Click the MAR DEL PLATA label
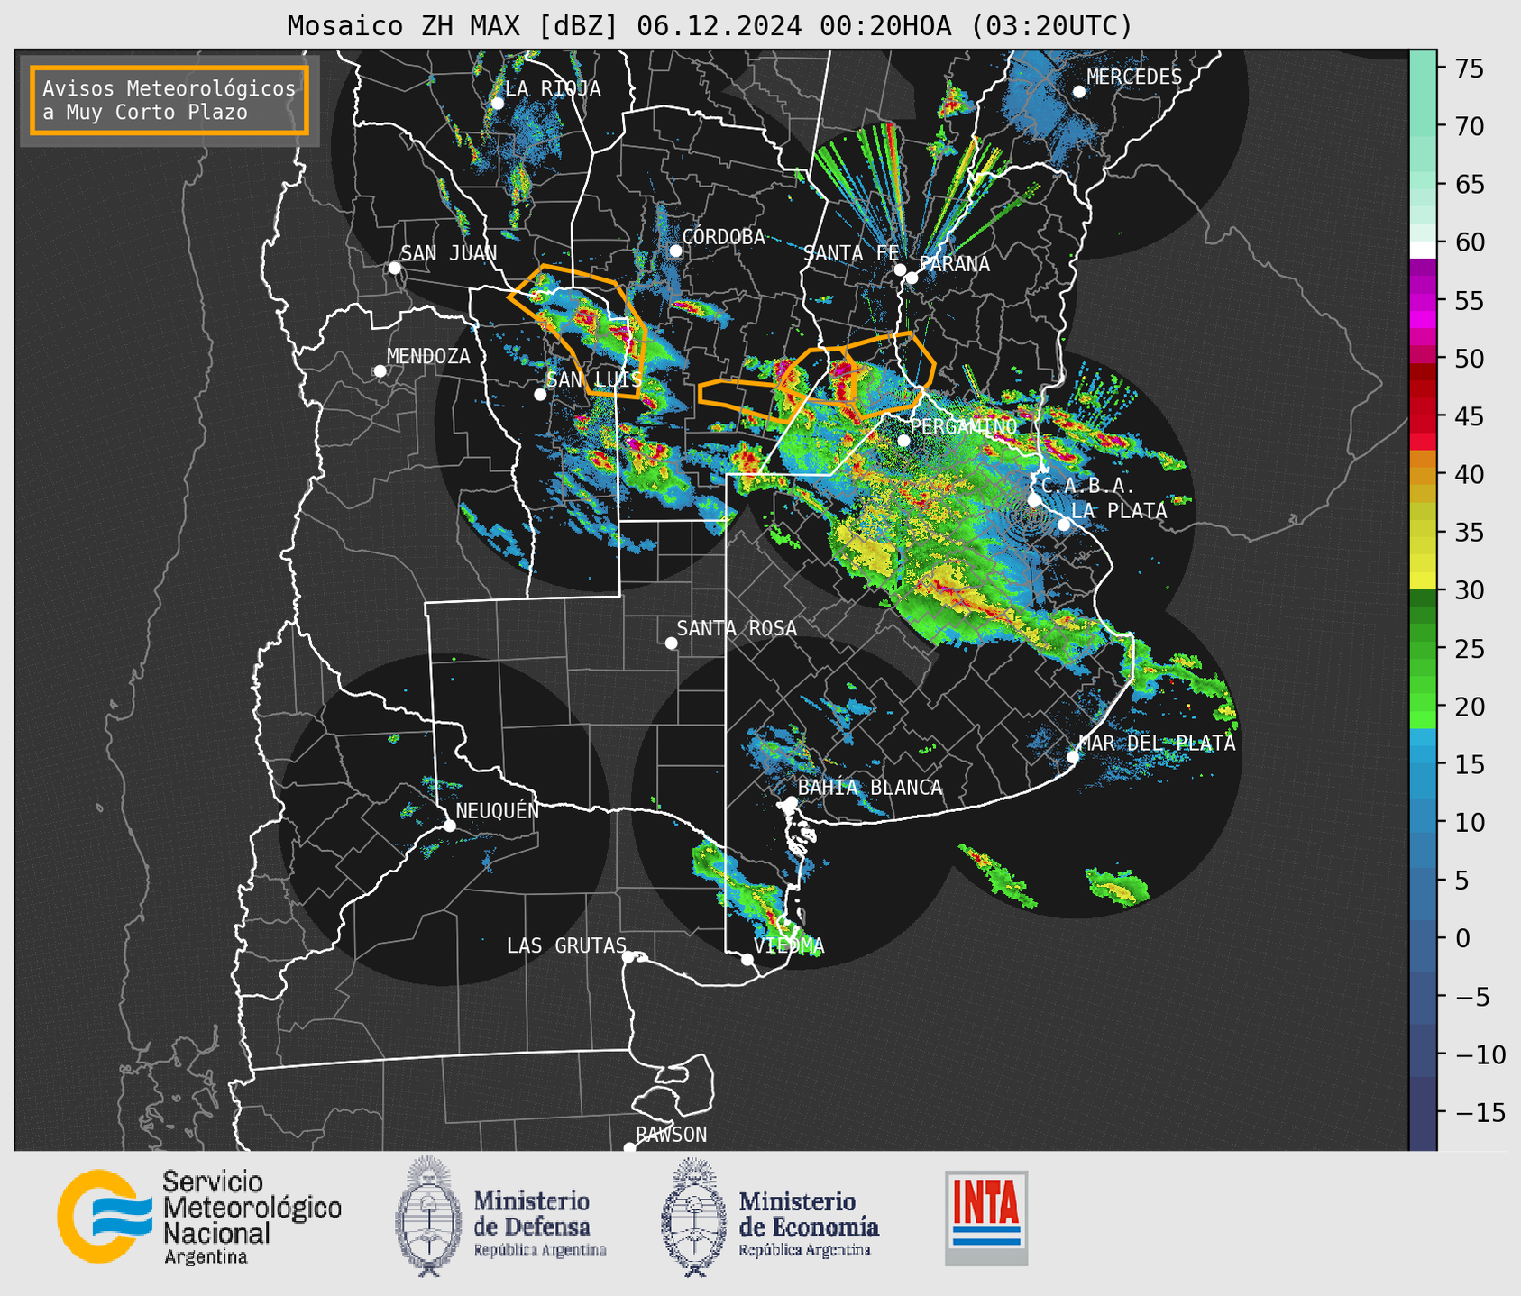Screen dimensions: 1521x1296 [1157, 744]
